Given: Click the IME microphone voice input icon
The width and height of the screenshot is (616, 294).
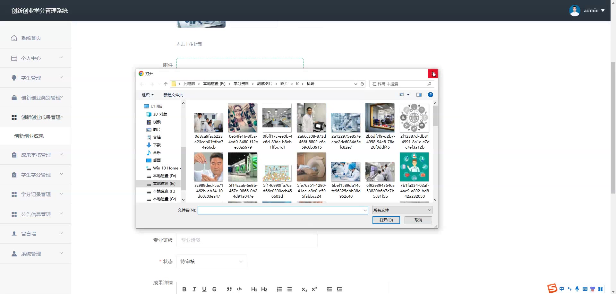Looking at the screenshot, I should (577, 289).
